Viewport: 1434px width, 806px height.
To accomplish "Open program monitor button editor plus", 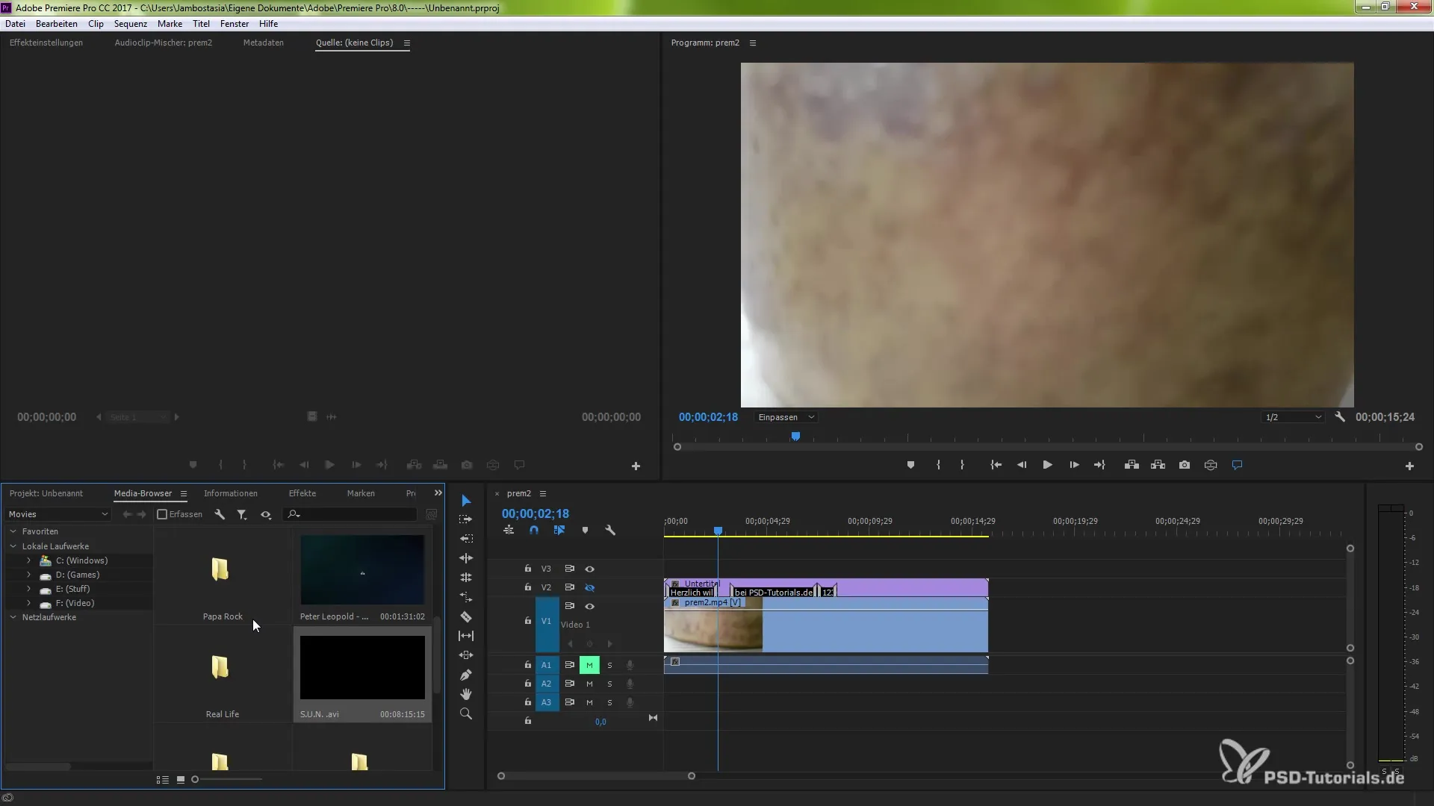I will click(1409, 466).
